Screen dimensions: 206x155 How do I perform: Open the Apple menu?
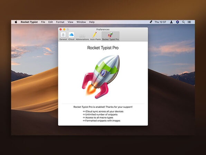(x=16, y=22)
